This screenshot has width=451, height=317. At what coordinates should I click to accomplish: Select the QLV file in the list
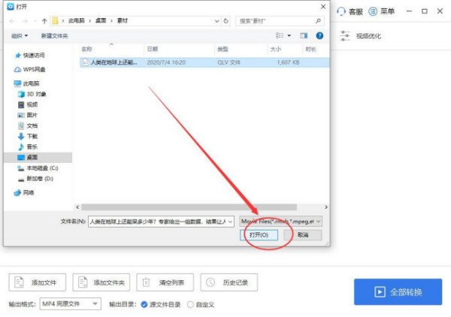(x=204, y=62)
